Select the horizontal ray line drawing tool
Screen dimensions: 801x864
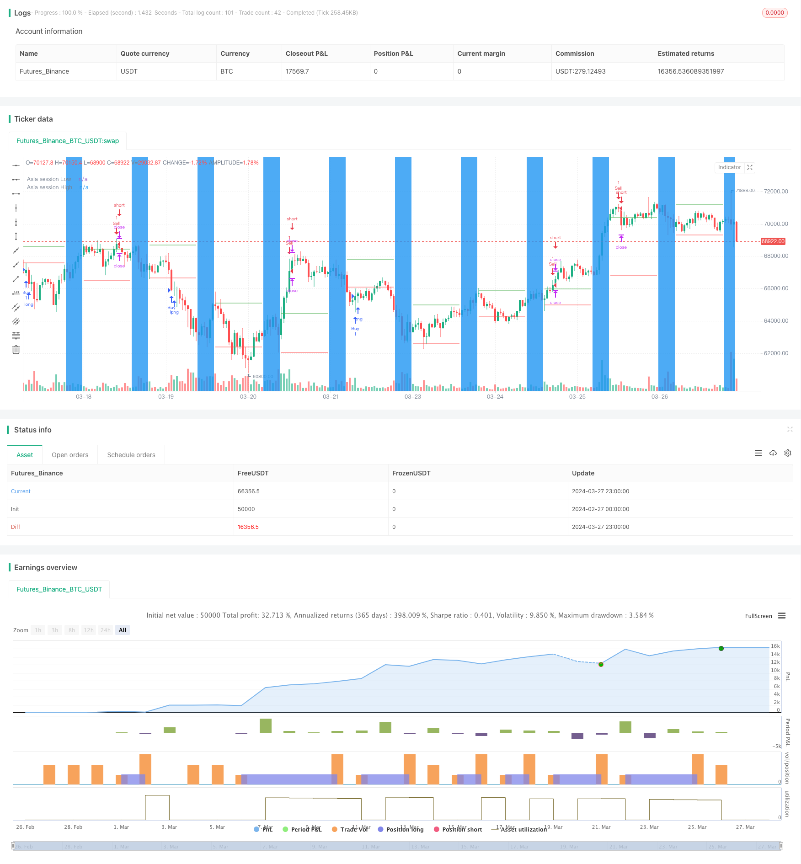point(16,180)
